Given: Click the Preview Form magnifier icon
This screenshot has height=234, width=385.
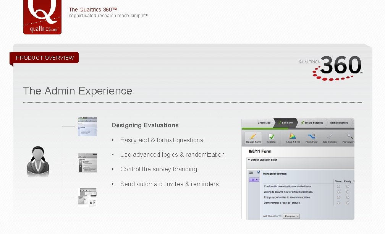Looking at the screenshot, I should tap(350, 136).
